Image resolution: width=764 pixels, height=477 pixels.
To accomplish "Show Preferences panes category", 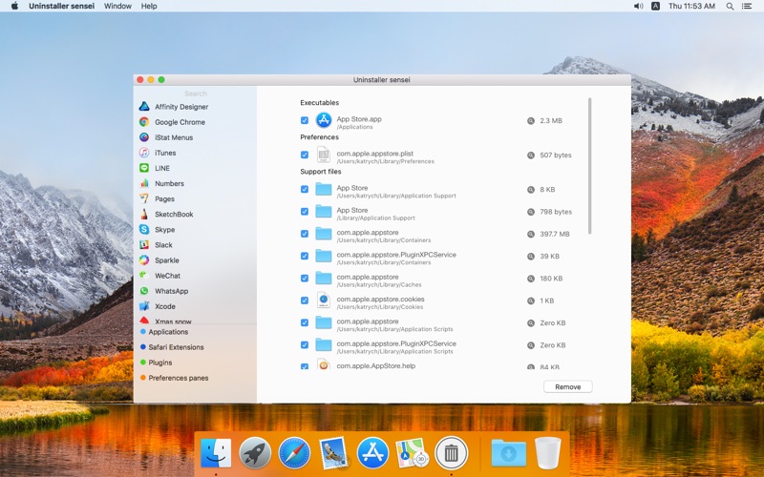I will click(178, 378).
